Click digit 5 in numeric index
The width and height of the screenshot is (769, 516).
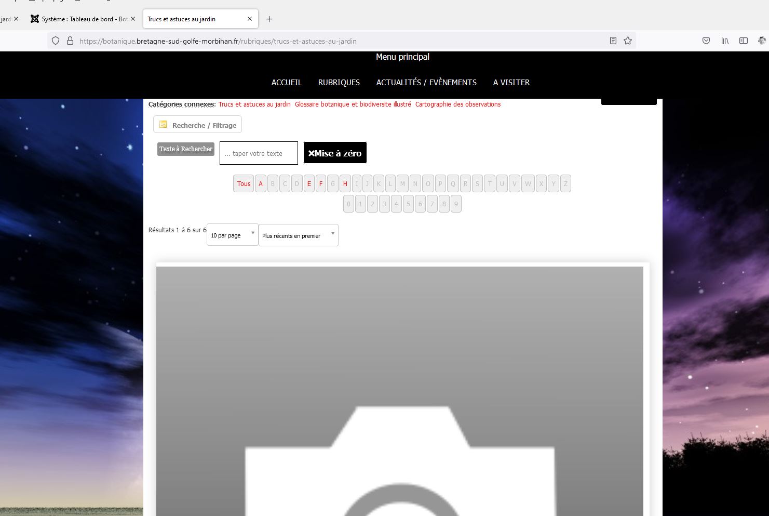click(408, 204)
